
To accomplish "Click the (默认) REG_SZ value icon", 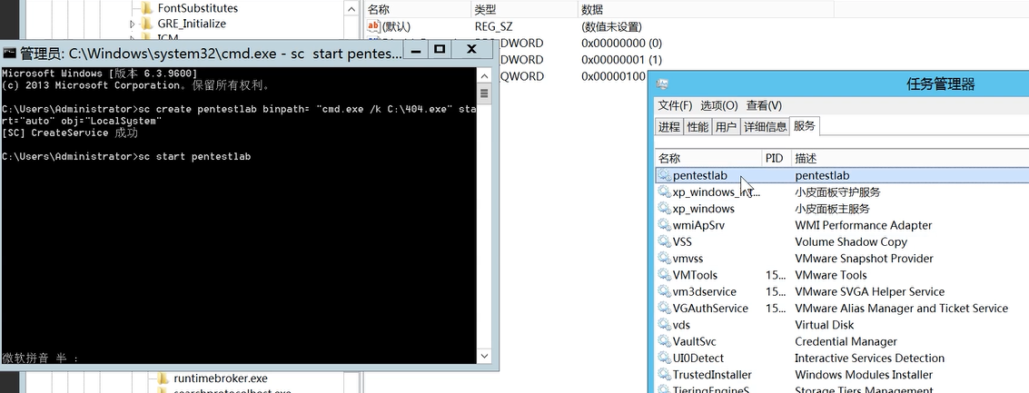I will [373, 26].
